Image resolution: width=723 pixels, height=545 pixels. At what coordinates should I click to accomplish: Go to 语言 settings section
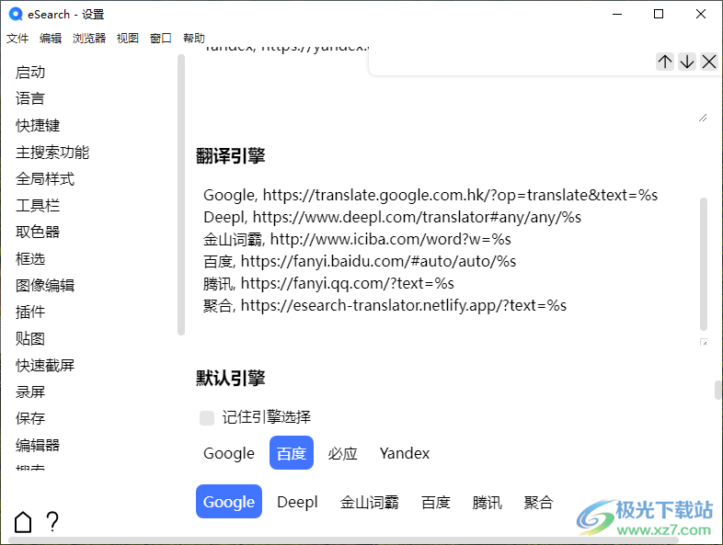[x=30, y=98]
